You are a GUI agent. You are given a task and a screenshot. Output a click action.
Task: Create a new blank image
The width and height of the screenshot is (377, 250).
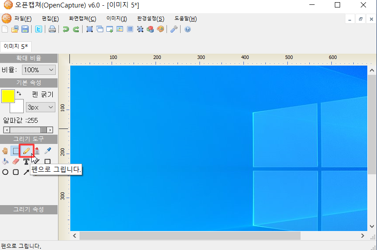pos(5,29)
